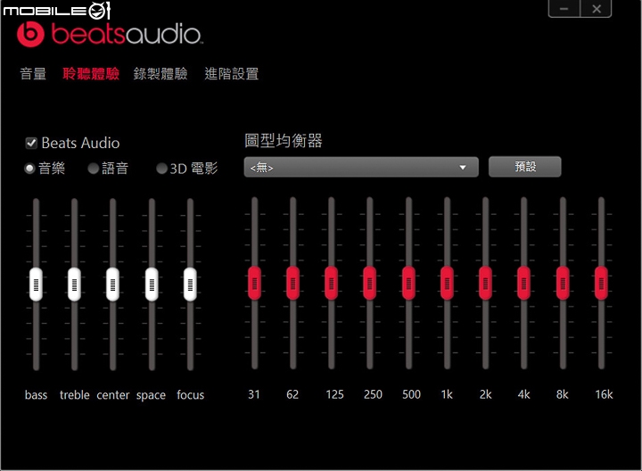This screenshot has width=642, height=471.
Task: Click the focus slider handle
Action: pyautogui.click(x=190, y=285)
